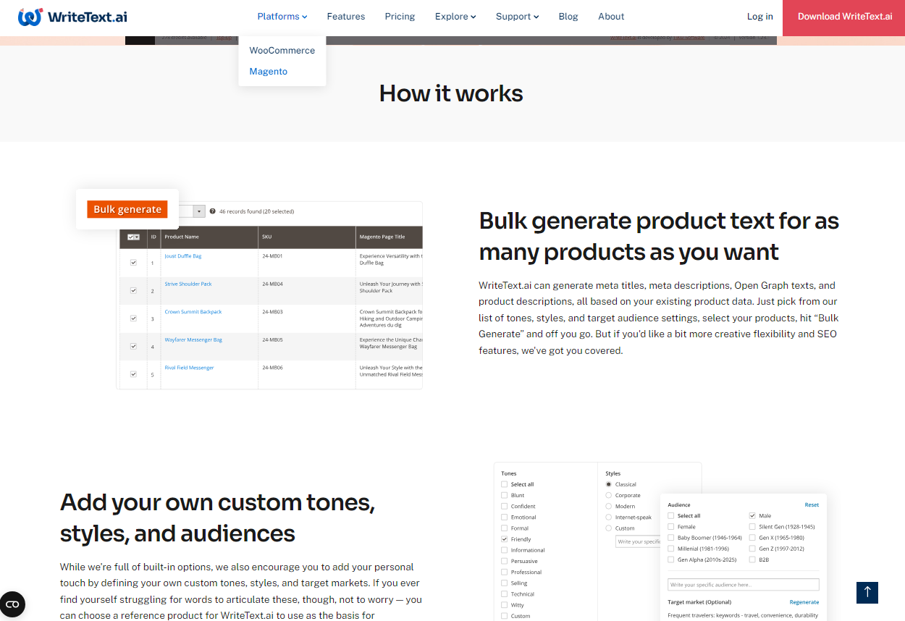This screenshot has height=621, width=905.
Task: Click the back-to-top arrow button
Action: point(867,592)
